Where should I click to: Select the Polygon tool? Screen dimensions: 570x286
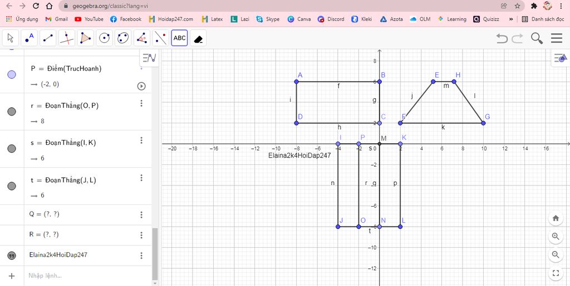pyautogui.click(x=85, y=38)
